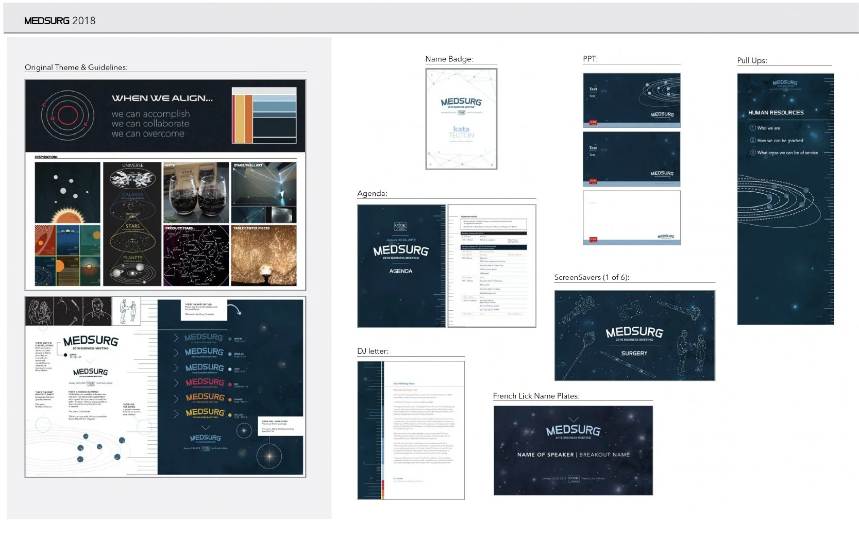Open the dark blue Agenda cover page
Image resolution: width=859 pixels, height=537 pixels.
point(401,266)
